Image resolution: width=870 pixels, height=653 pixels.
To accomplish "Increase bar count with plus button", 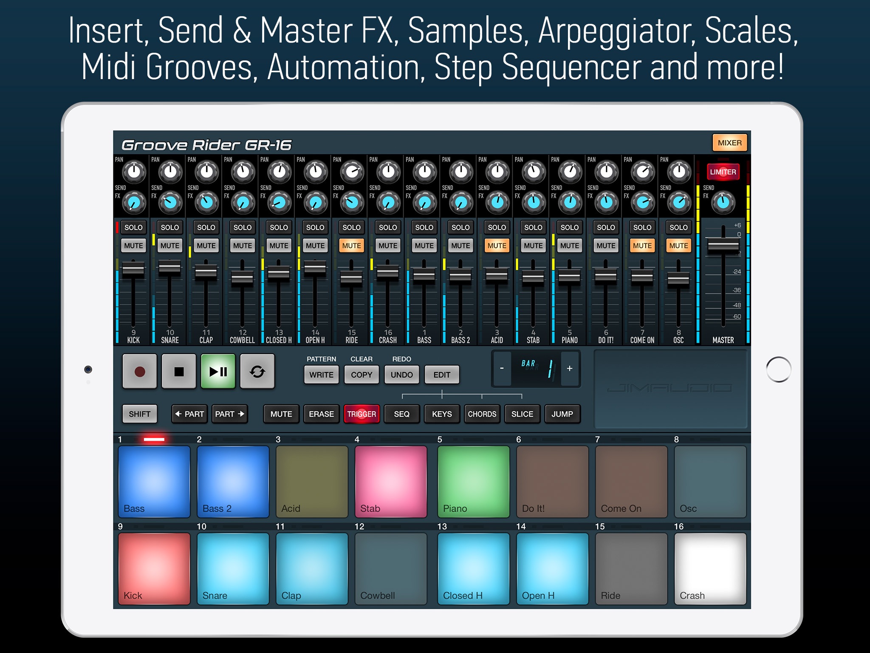I will 570,368.
